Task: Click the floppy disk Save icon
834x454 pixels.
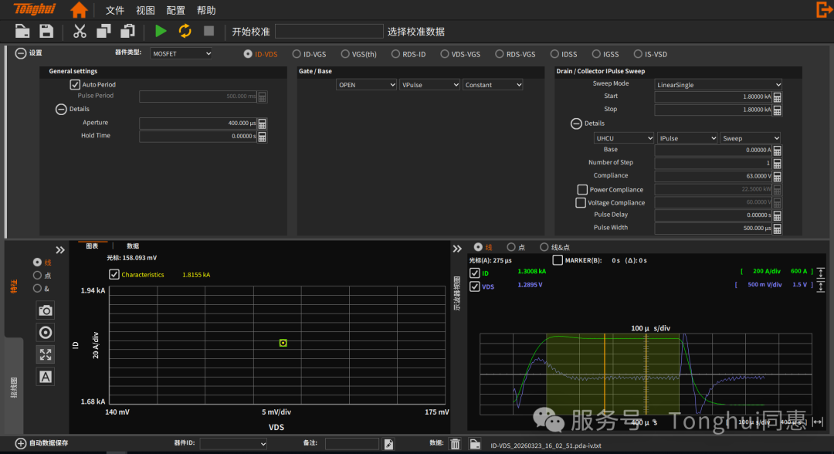Action: point(46,31)
